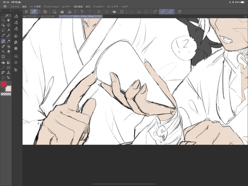
Task: Select the Lasso auto-select tool
Action: [x=3, y=30]
